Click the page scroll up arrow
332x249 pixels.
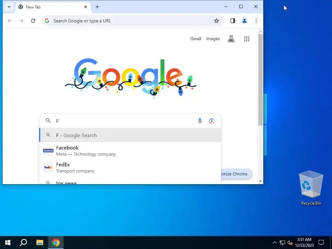[x=260, y=31]
